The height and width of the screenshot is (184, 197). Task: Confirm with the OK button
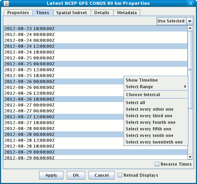click(76, 175)
